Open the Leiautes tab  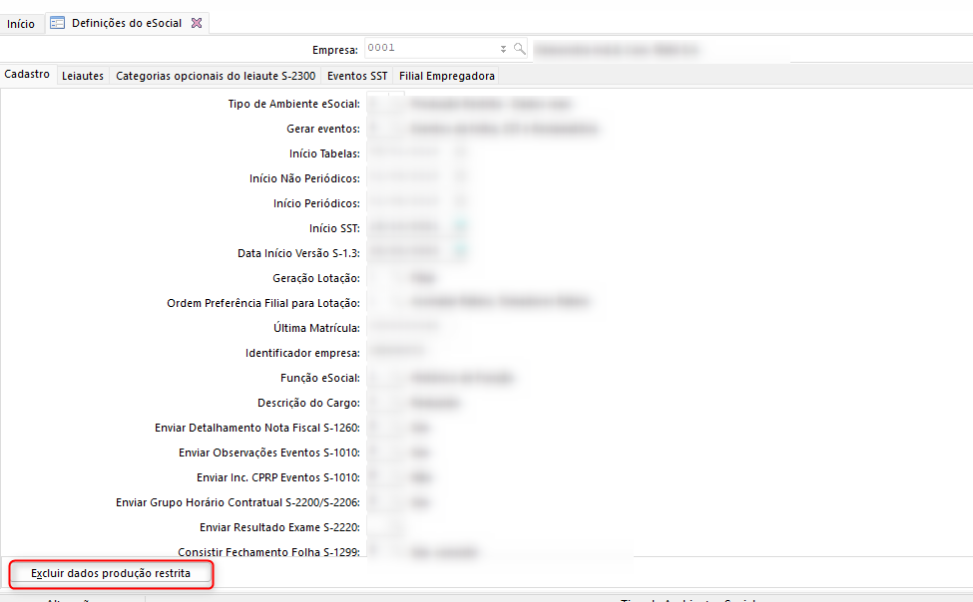[83, 76]
